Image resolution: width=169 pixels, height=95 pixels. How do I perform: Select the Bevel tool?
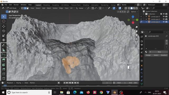click(4, 69)
